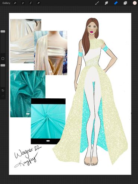Viewport: 138px width, 184px height.
Task: Click the gold draped mannequin reference image
Action: (x=51, y=53)
